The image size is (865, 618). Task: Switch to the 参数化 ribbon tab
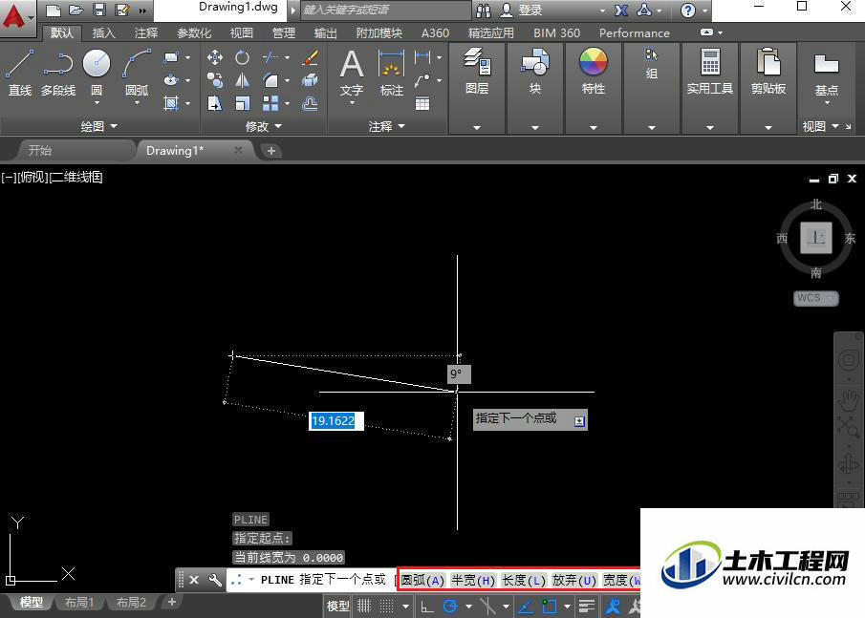click(194, 33)
